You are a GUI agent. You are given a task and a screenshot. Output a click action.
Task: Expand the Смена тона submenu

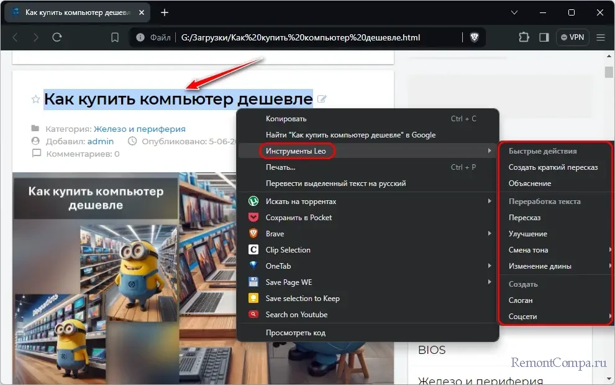(x=528, y=250)
